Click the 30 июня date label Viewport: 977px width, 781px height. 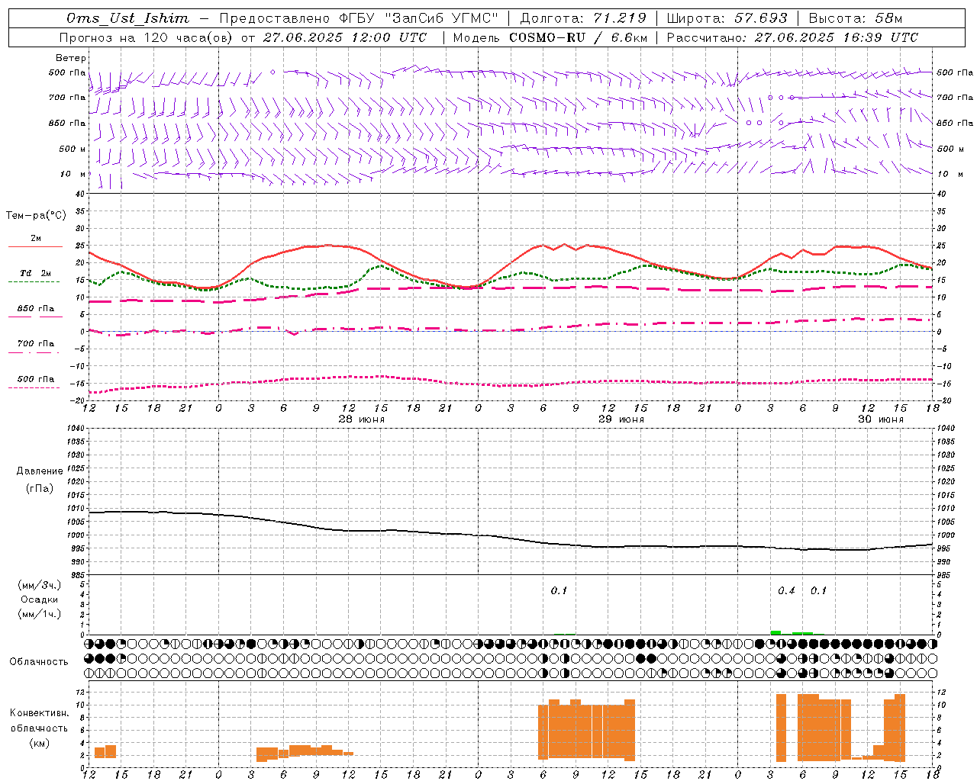coord(880,419)
